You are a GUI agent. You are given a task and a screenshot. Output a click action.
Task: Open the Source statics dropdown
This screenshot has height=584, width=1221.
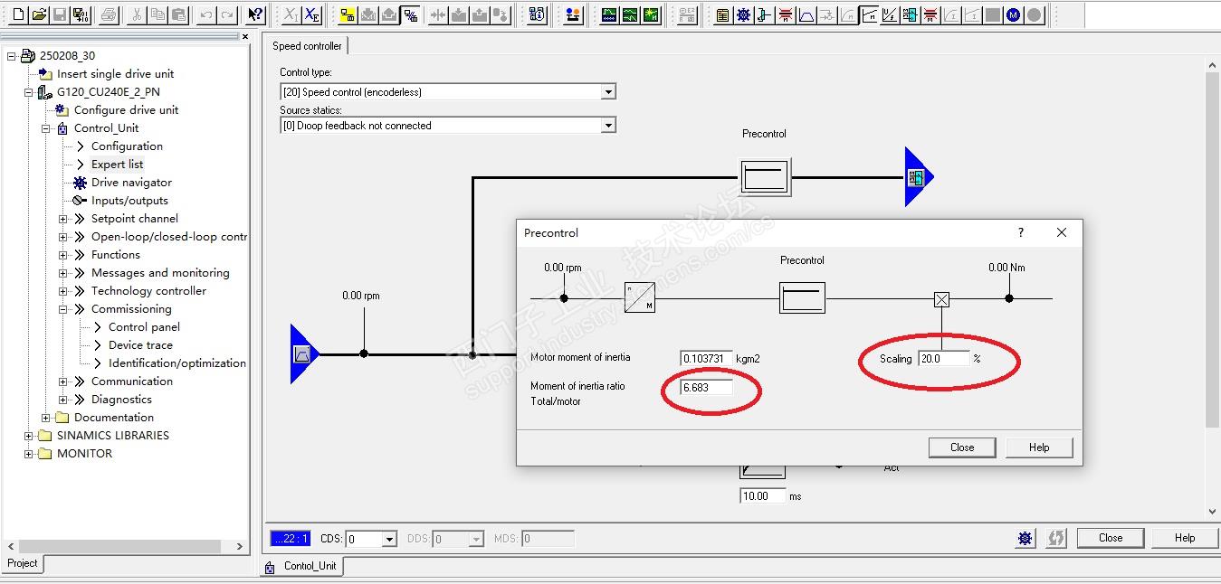[608, 126]
